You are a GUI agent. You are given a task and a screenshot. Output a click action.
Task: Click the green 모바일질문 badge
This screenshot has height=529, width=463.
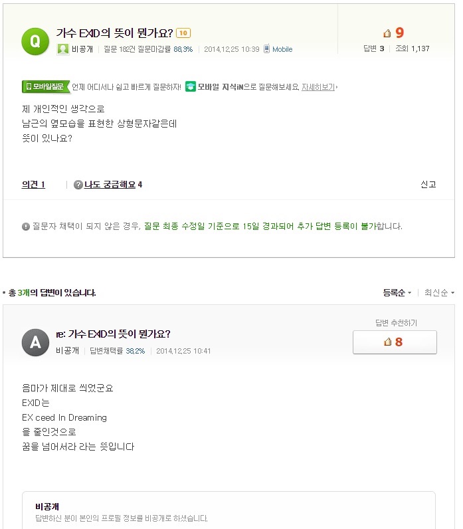coord(46,86)
